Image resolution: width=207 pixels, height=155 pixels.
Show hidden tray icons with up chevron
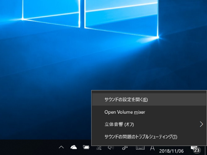(61, 147)
